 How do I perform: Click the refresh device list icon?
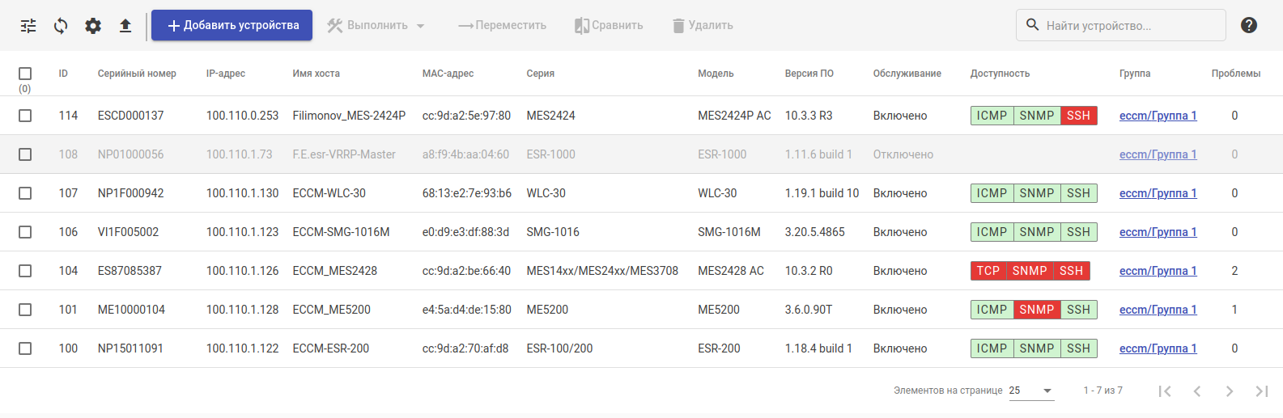(x=61, y=26)
